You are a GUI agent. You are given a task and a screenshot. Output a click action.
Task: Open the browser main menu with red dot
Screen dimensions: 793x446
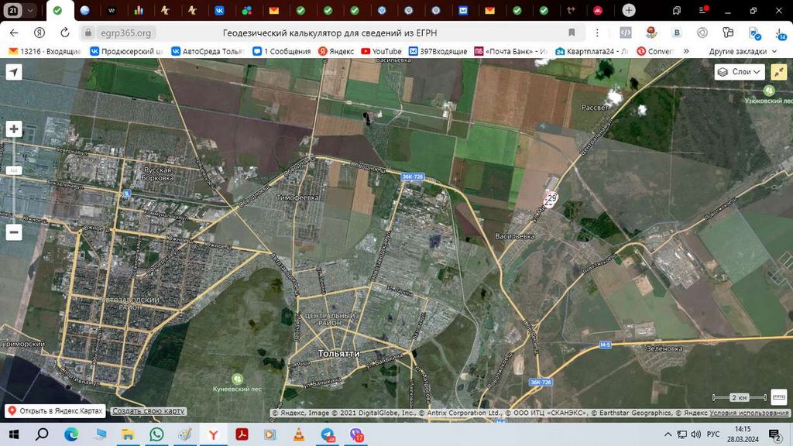703,10
